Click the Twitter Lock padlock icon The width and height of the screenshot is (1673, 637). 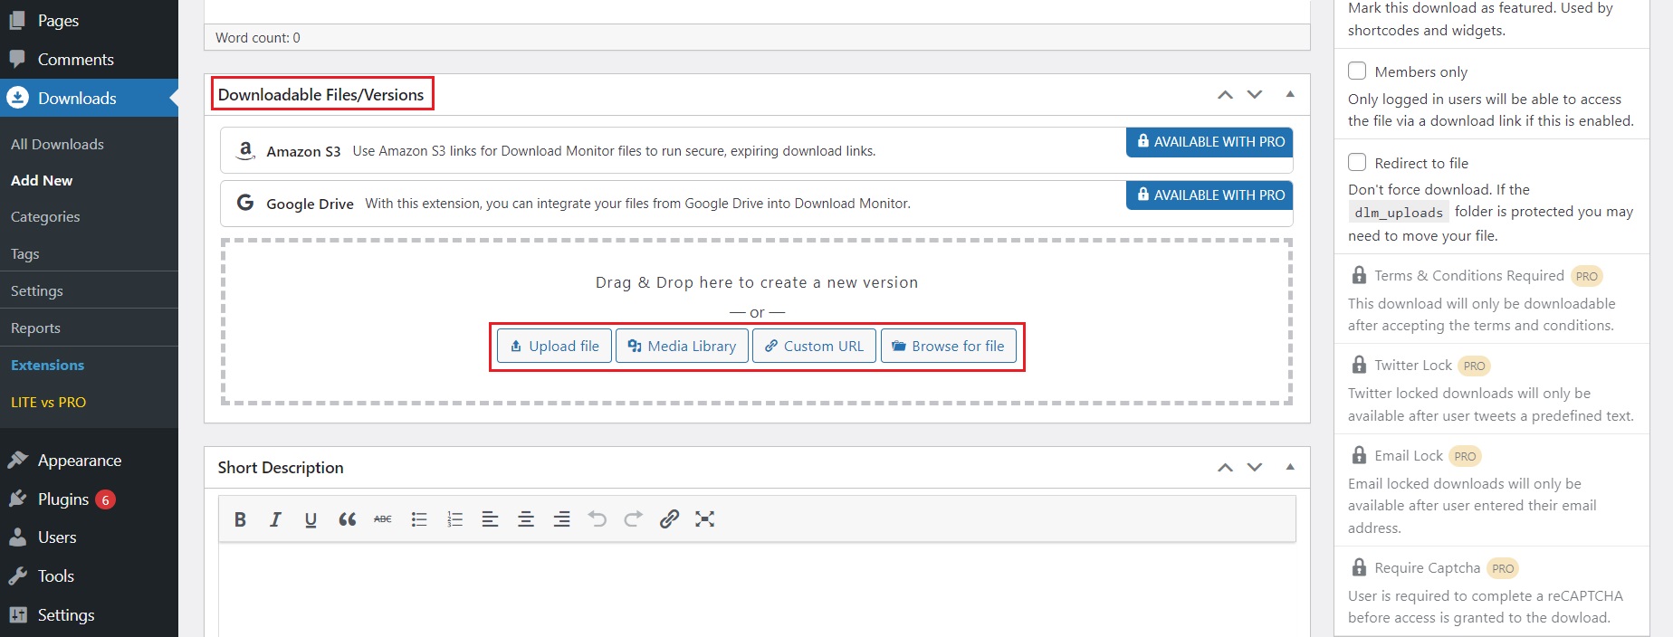point(1359,365)
